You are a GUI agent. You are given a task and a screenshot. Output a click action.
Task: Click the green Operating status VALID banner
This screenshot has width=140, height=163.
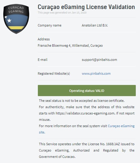pyautogui.click(x=87, y=91)
